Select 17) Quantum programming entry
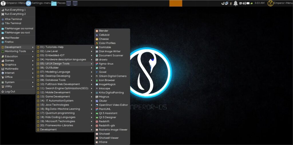Viewport: 293px width, 145px height. pyautogui.click(x=65, y=113)
